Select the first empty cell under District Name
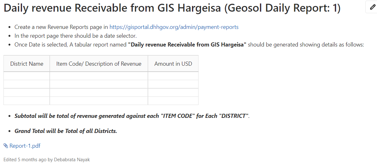 27,76
